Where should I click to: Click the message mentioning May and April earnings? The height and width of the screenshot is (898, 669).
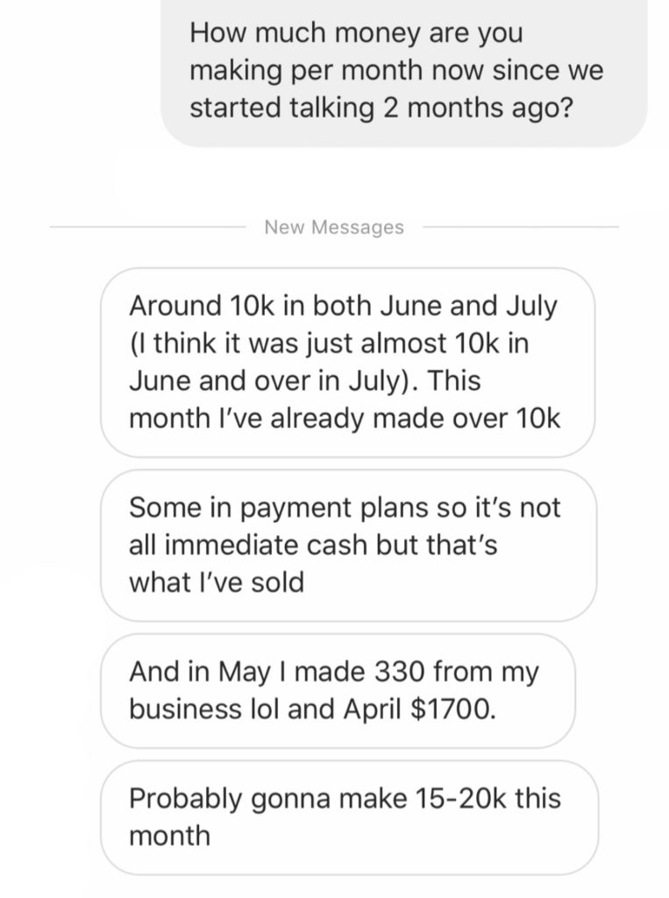click(337, 690)
